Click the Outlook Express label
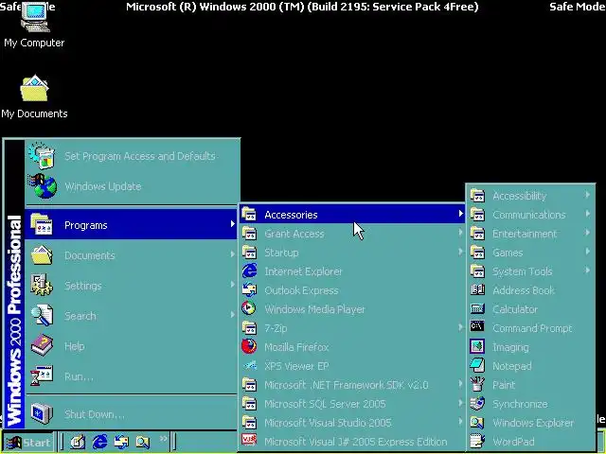606x454 pixels. pyautogui.click(x=301, y=290)
